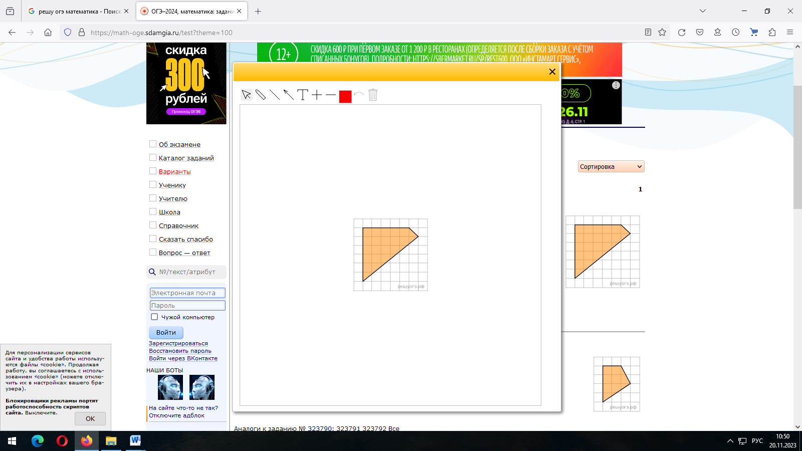The height and width of the screenshot is (451, 802).
Task: Click the Войти login button
Action: (166, 332)
